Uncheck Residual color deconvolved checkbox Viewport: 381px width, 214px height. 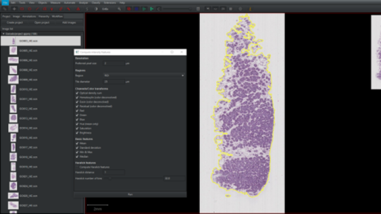point(77,106)
